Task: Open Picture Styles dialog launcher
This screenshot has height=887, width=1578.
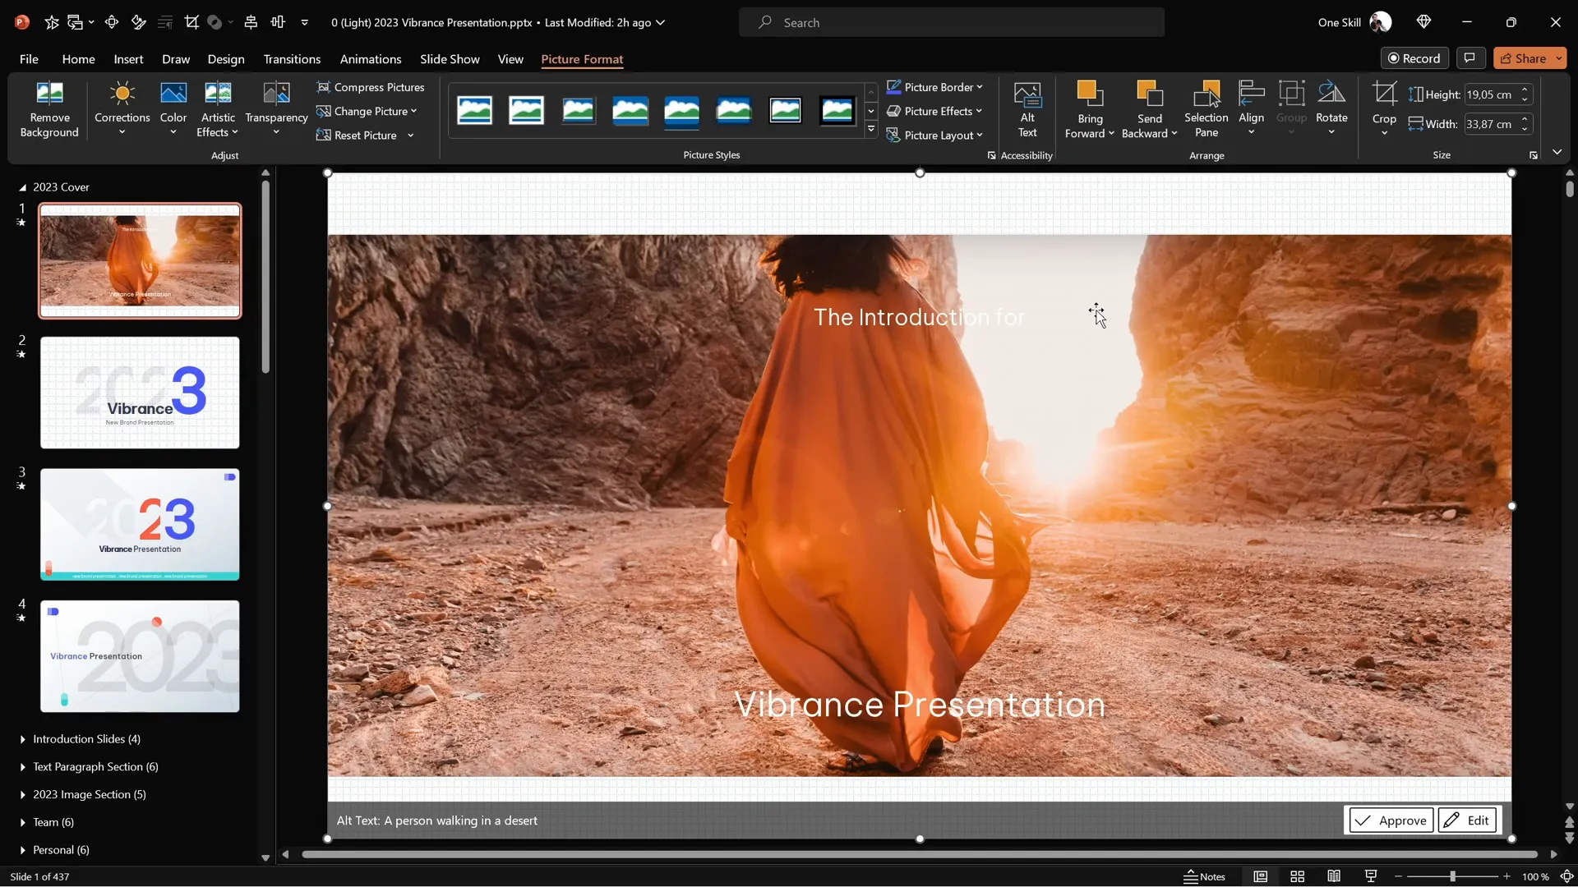Action: (x=991, y=155)
